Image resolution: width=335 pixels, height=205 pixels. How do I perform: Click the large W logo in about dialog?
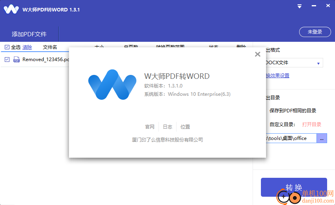112,84
